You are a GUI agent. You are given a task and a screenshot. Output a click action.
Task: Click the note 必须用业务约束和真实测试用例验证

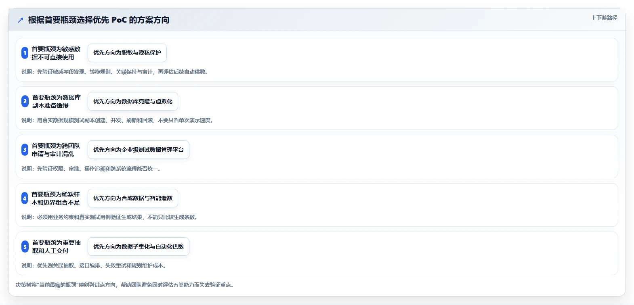pos(110,217)
